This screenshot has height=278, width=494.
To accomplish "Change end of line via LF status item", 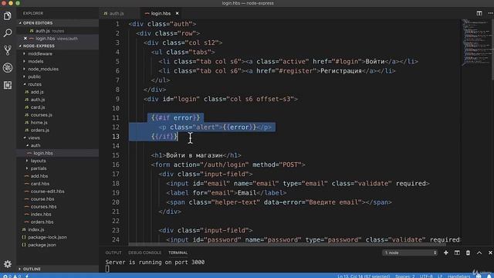I will point(440,276).
